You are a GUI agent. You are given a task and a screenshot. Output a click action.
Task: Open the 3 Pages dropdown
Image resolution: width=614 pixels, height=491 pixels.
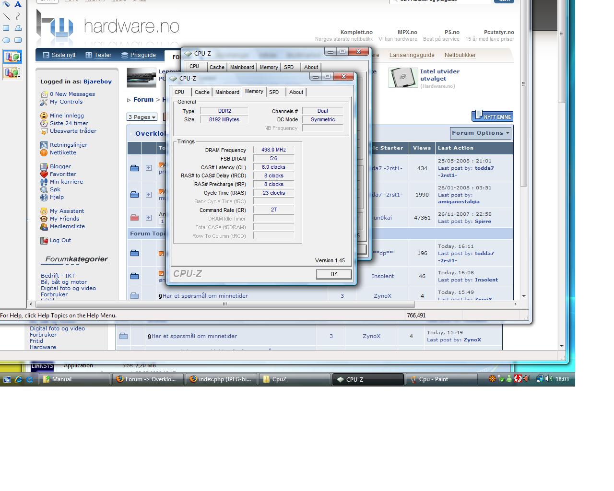click(x=142, y=117)
